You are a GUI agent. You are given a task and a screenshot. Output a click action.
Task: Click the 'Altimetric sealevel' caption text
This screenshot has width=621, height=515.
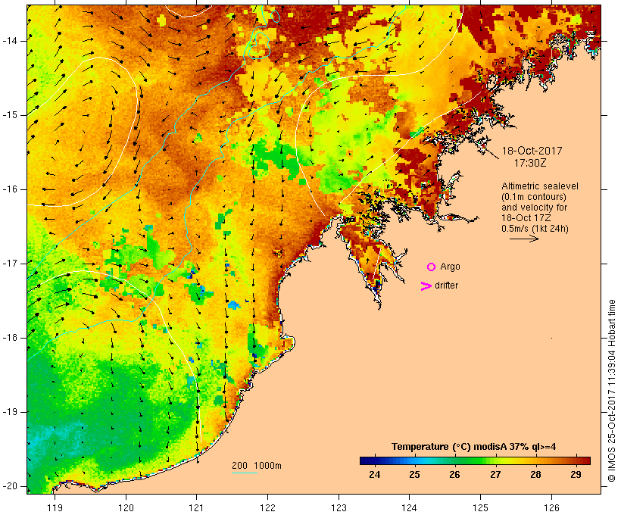tap(540, 186)
